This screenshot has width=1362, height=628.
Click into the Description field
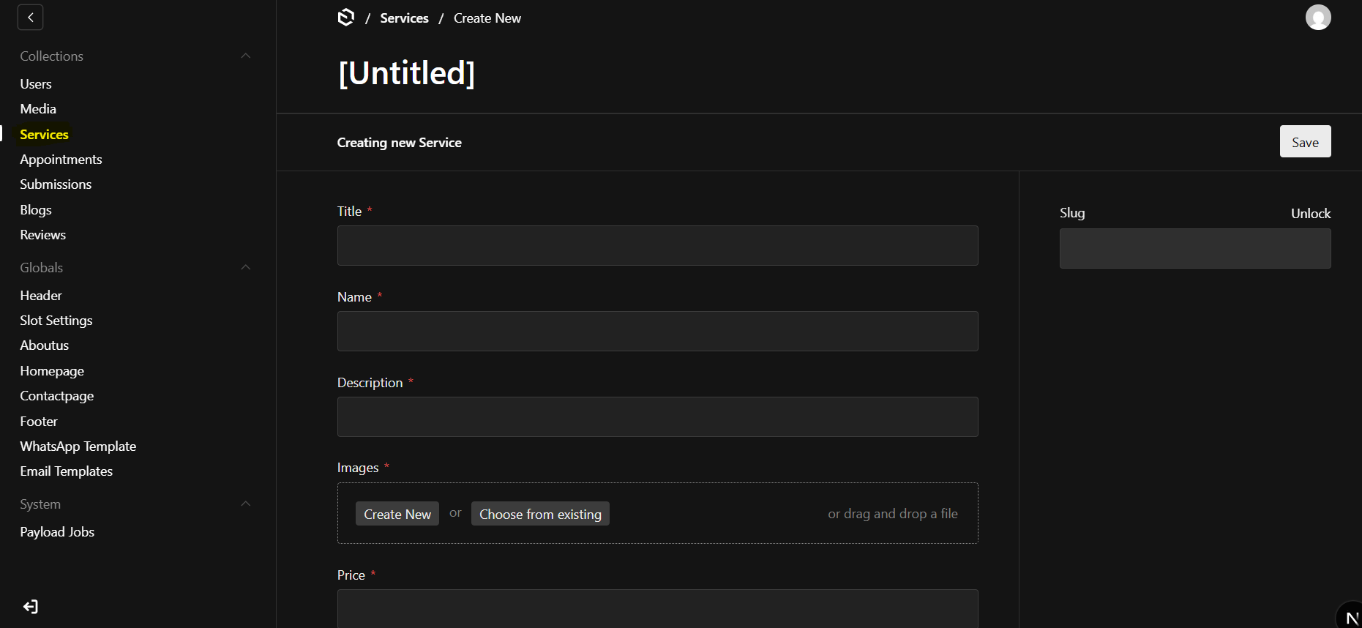[657, 417]
